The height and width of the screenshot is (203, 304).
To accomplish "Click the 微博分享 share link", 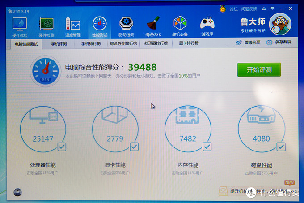I will tap(252, 43).
